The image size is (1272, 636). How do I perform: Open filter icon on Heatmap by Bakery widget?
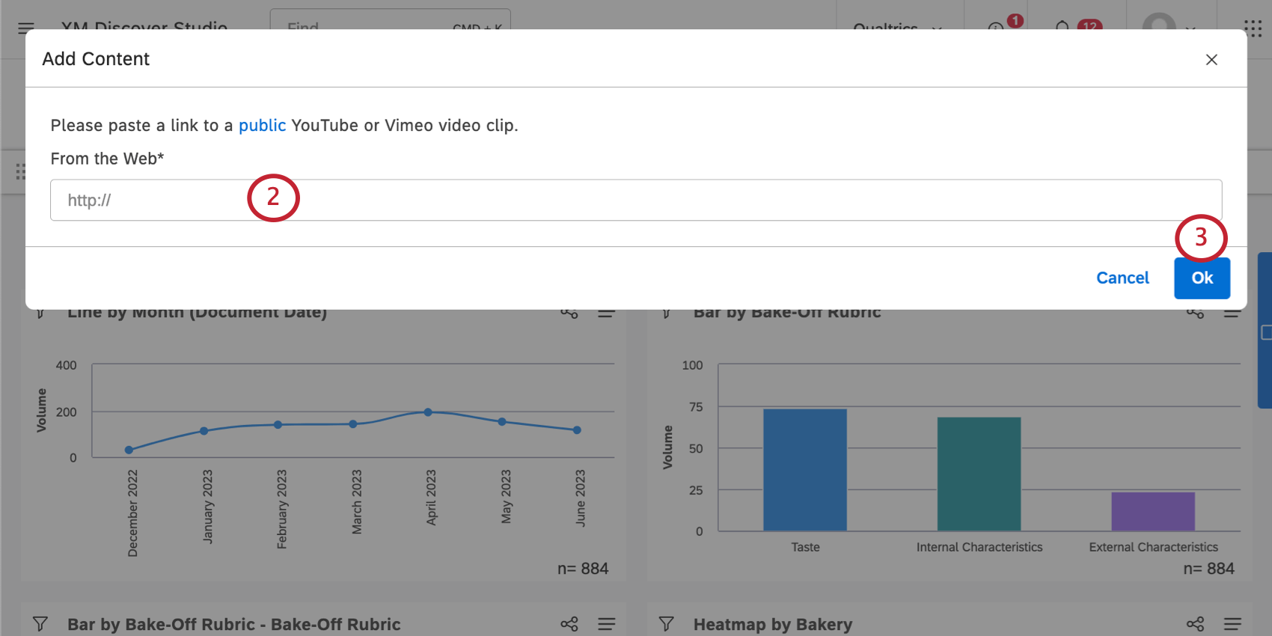pyautogui.click(x=666, y=624)
